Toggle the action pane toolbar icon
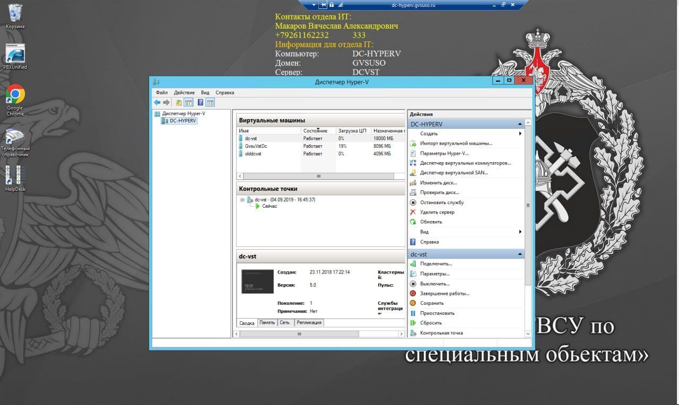Screen dimensions: 679x405 tap(210, 102)
